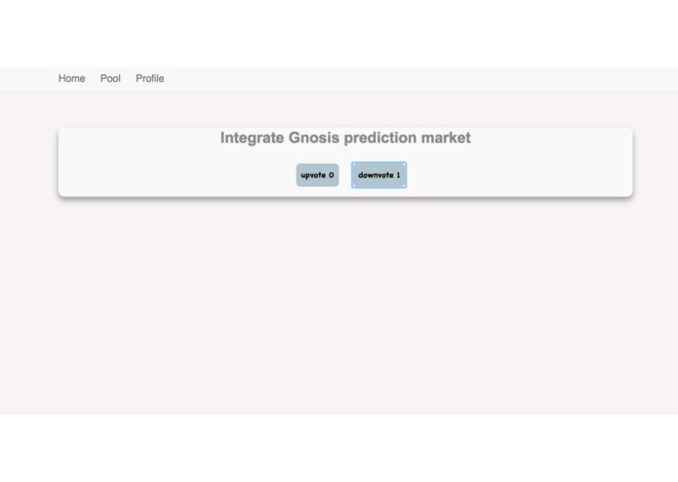Open the Profile nav link

click(149, 79)
